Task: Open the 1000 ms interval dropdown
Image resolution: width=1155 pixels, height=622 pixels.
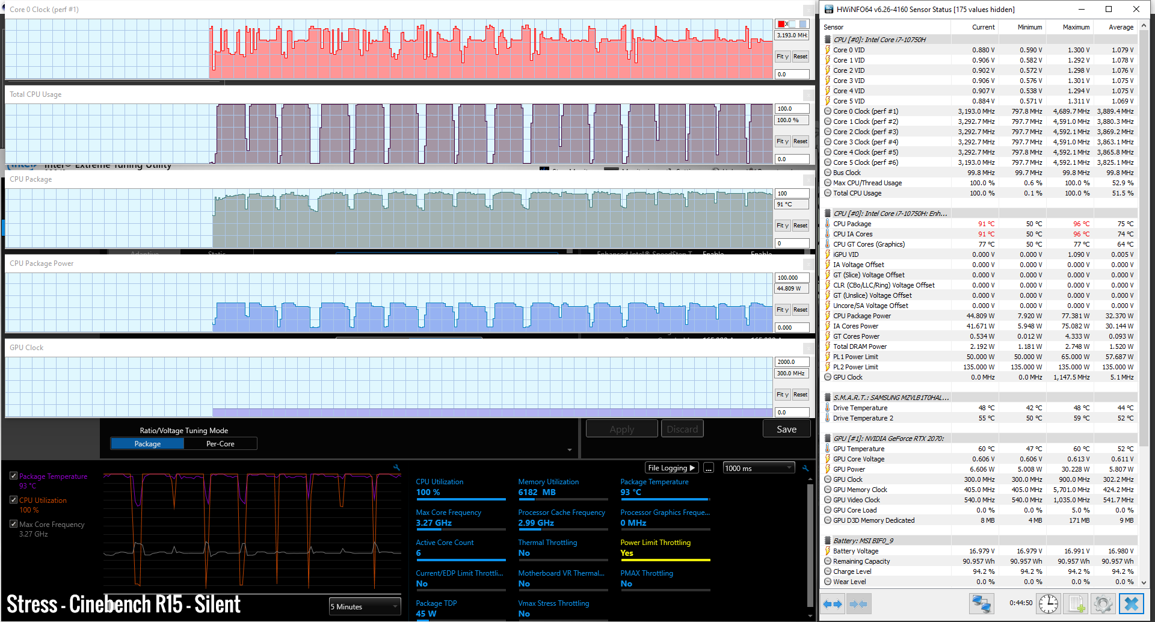Action: pos(759,468)
